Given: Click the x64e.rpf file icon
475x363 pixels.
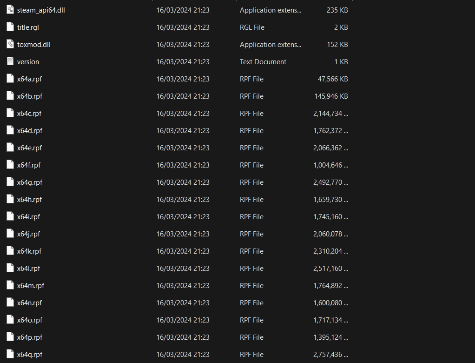Looking at the screenshot, I should point(10,148).
